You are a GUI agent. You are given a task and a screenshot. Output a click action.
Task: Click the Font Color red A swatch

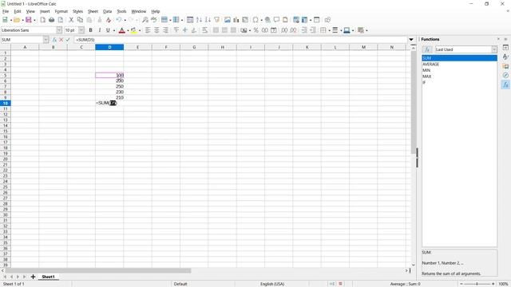tap(122, 30)
